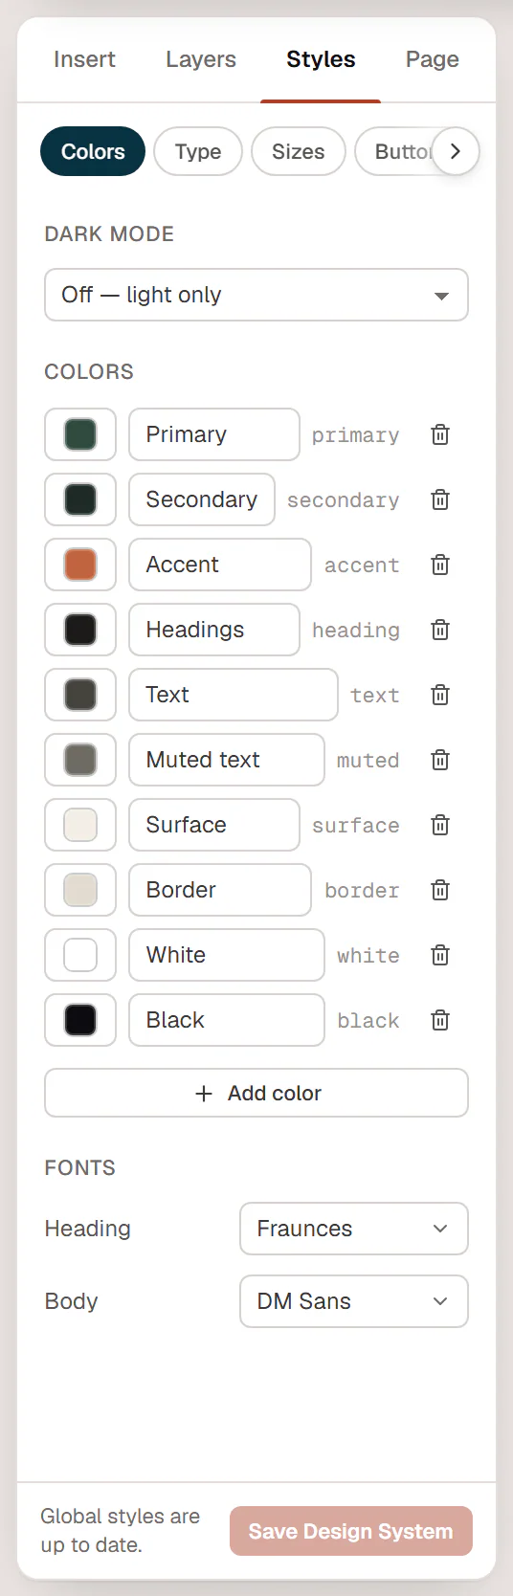Click trash icon beside Black color
Screen dimensions: 513x1596
(x=440, y=1020)
